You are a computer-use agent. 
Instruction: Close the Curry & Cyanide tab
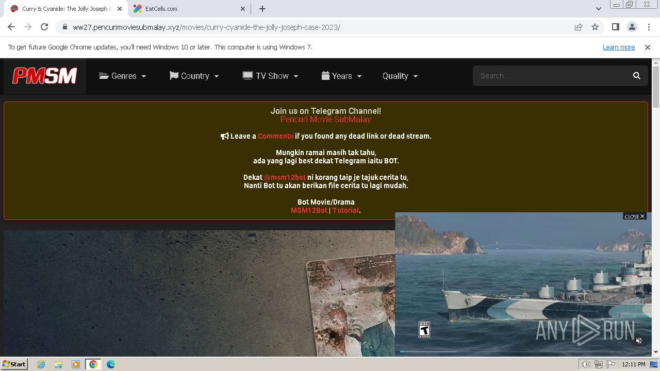(x=120, y=9)
